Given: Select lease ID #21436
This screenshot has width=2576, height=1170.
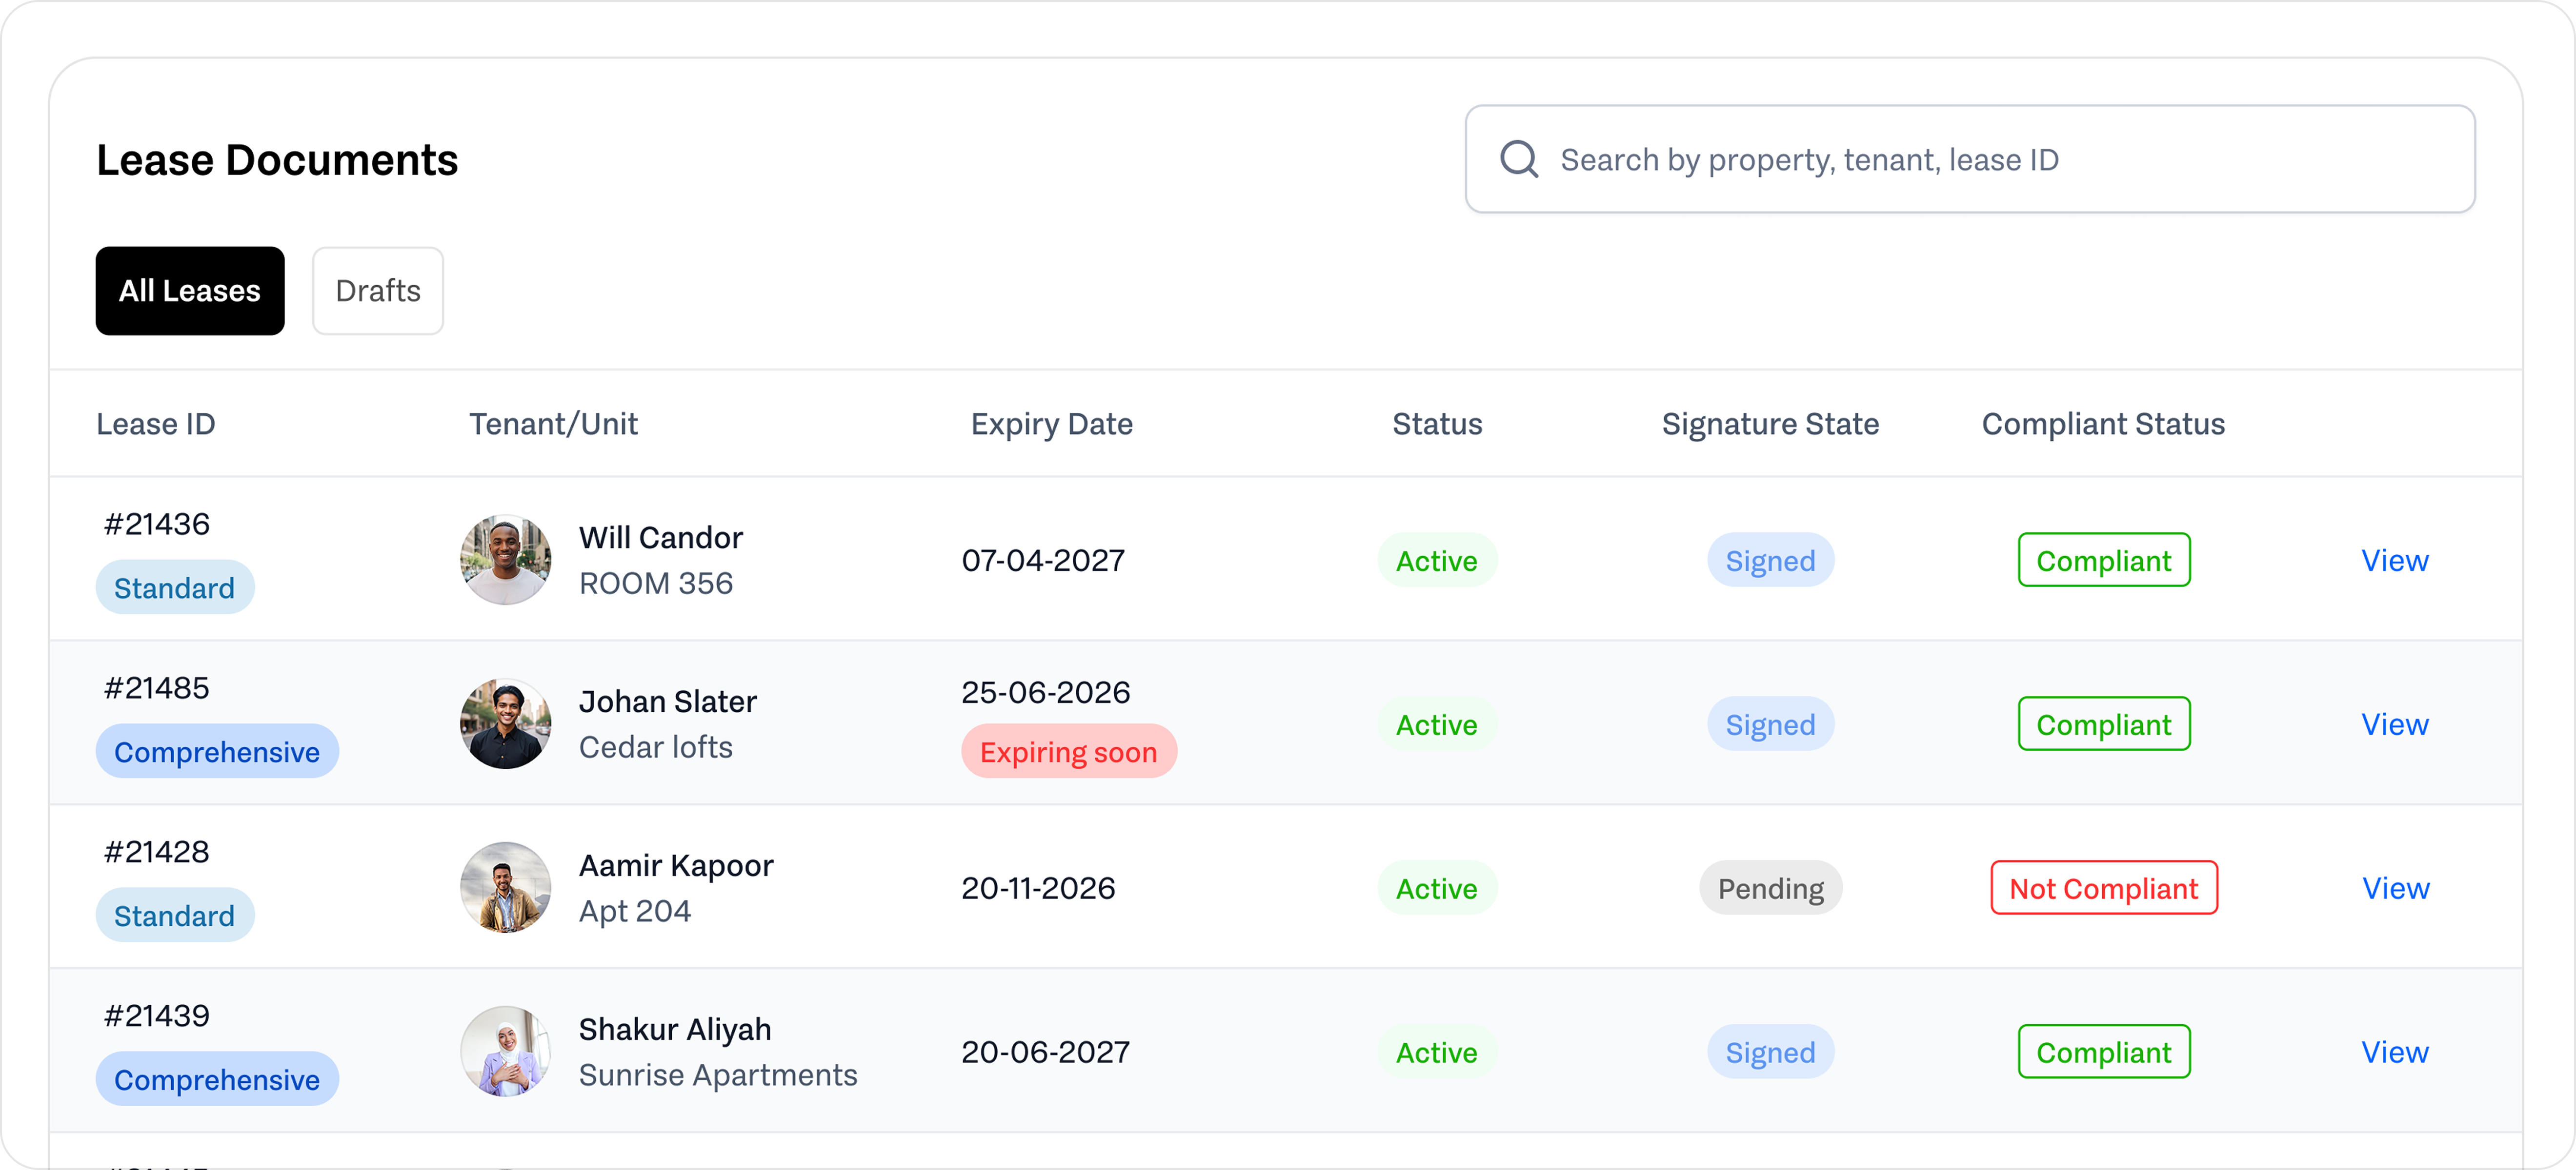Looking at the screenshot, I should (157, 524).
